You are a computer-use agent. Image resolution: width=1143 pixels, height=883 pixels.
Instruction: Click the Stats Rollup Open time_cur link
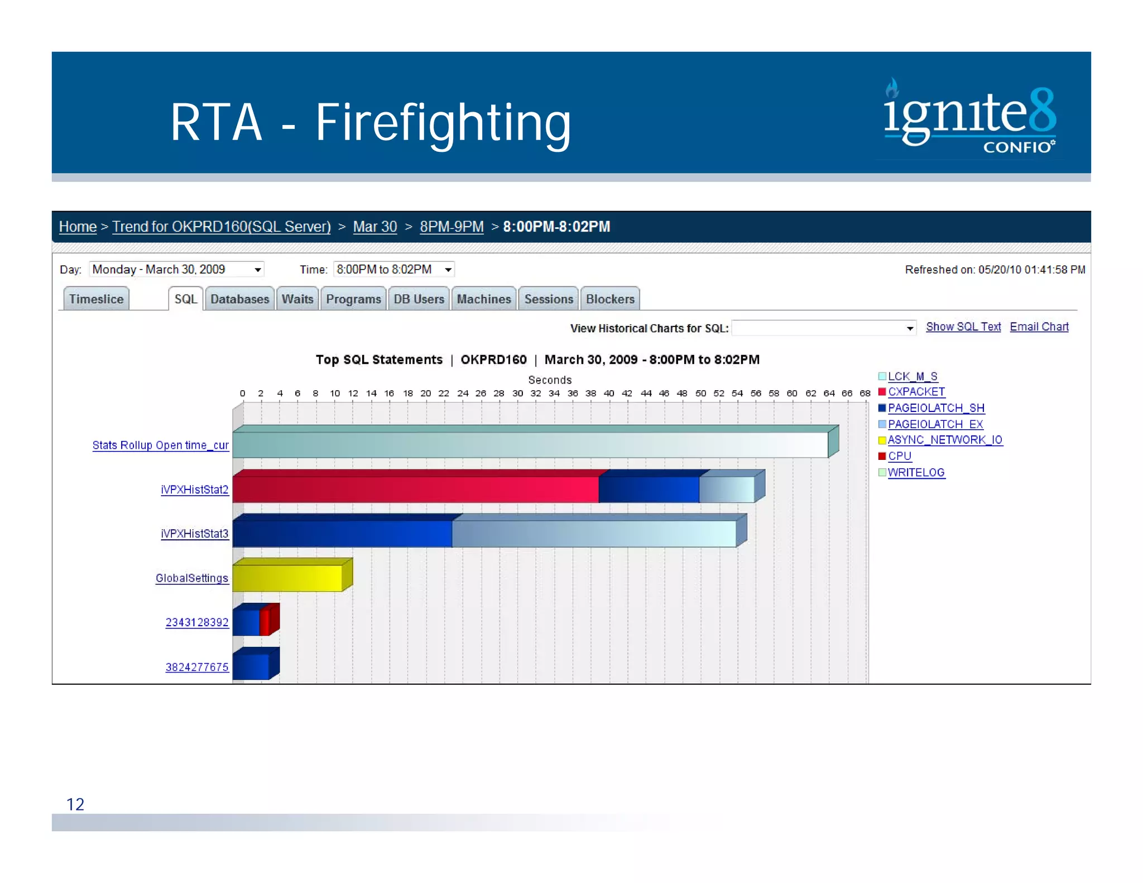(160, 445)
